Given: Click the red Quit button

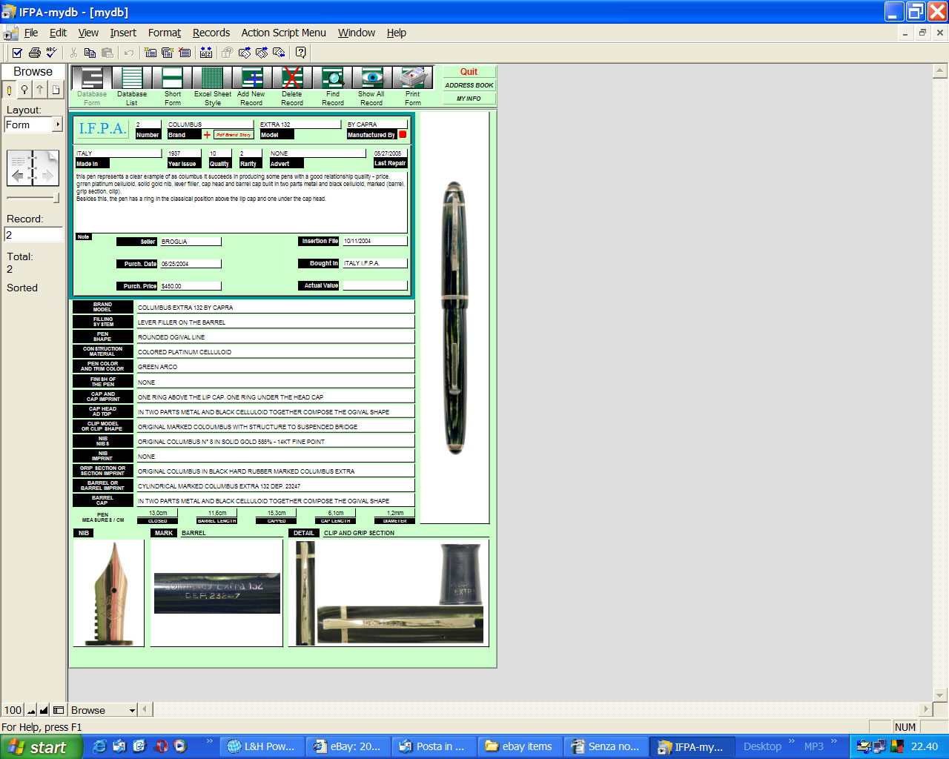Looking at the screenshot, I should click(x=469, y=72).
